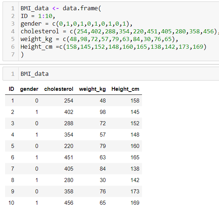The height and width of the screenshot is (208, 219).
Task: Click the assignment arrow operator in line 1
Action: [x=55, y=8]
